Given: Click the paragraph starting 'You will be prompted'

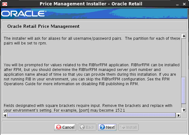Looking at the screenshot, I should coord(92,74).
